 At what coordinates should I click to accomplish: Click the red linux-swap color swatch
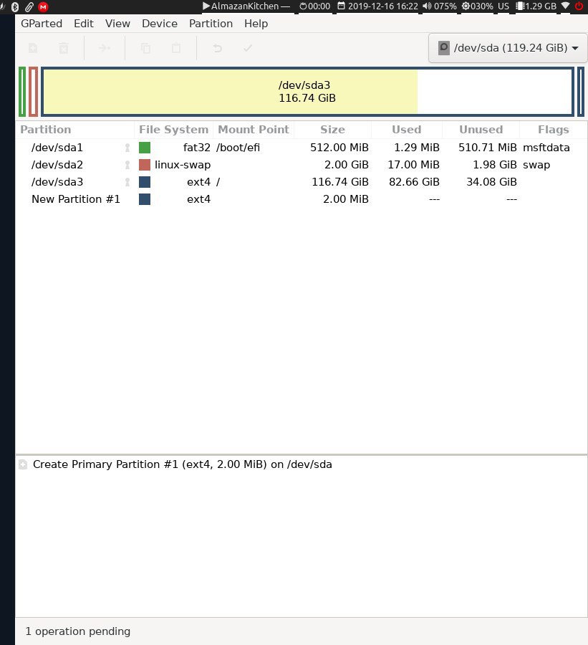coord(145,165)
